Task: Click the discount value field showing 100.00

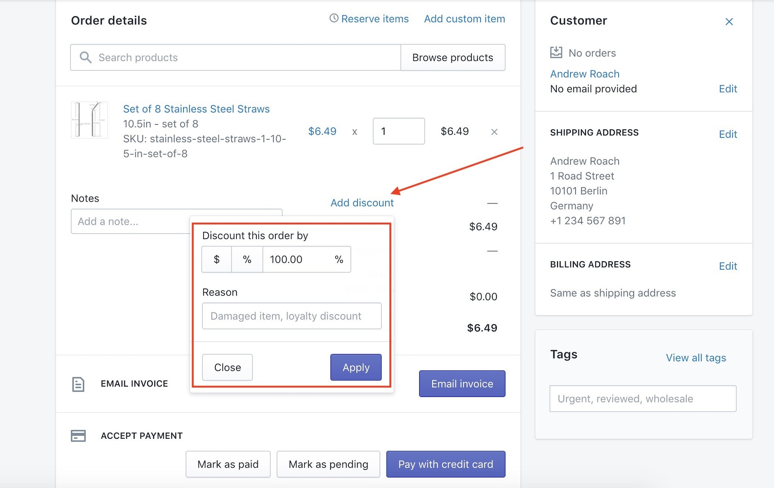Action: (x=299, y=259)
